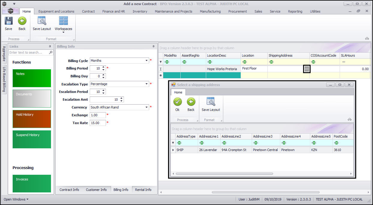This screenshot has height=205, width=373.
Task: Click the green Back arrow in main ribbon
Action: coord(22,21)
